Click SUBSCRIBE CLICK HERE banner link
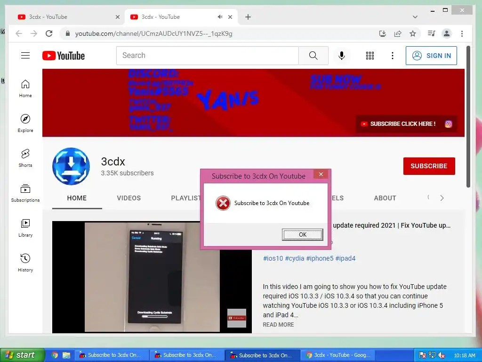 point(399,124)
